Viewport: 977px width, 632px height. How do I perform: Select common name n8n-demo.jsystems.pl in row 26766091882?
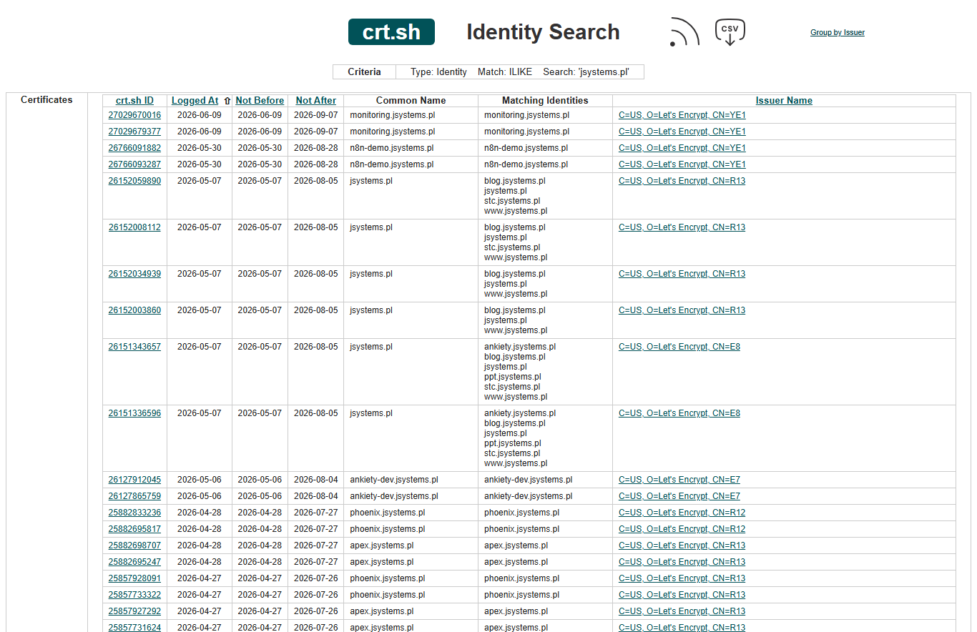click(x=392, y=148)
